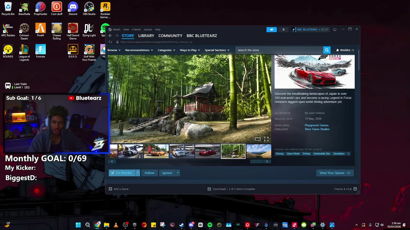This screenshot has width=410, height=230.
Task: Select the red car screenshot thumbnail
Action: coord(208,151)
